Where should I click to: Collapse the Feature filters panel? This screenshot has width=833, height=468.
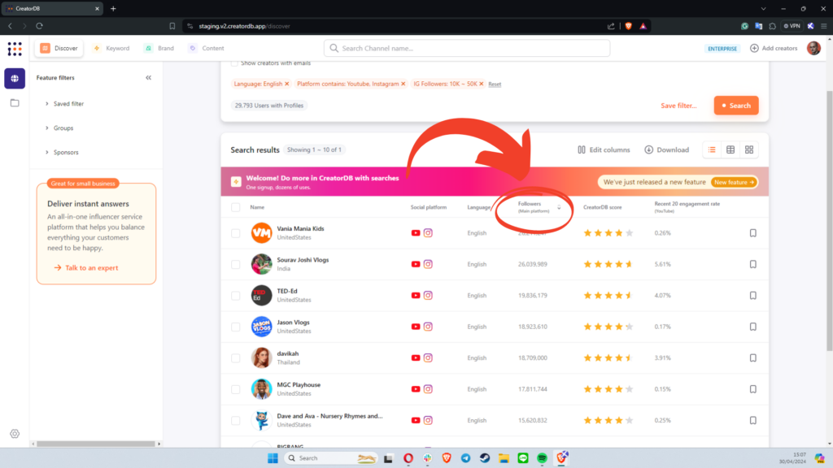tap(148, 77)
